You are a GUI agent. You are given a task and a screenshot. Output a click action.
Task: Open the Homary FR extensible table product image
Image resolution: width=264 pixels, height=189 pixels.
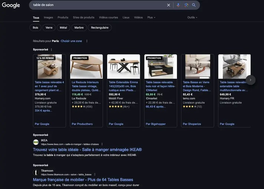tap(234, 66)
